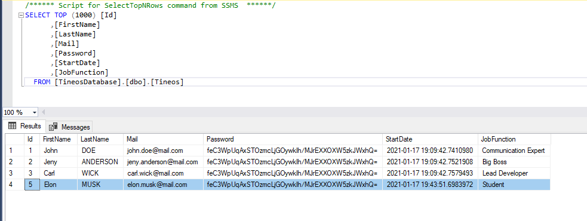Click [FirstName] in the SQL query

pyautogui.click(x=77, y=25)
